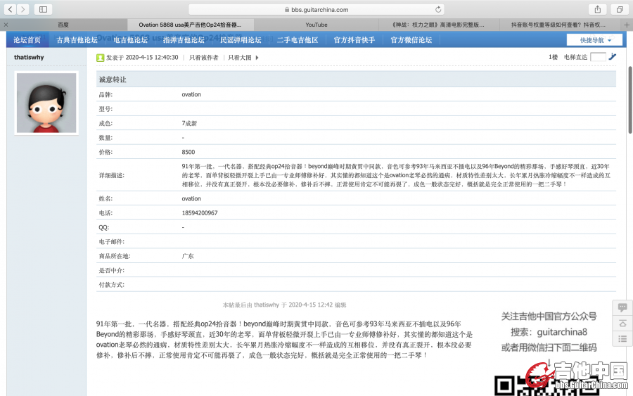This screenshot has width=633, height=396.
Task: Click the floating thread list icon
Action: point(622,339)
